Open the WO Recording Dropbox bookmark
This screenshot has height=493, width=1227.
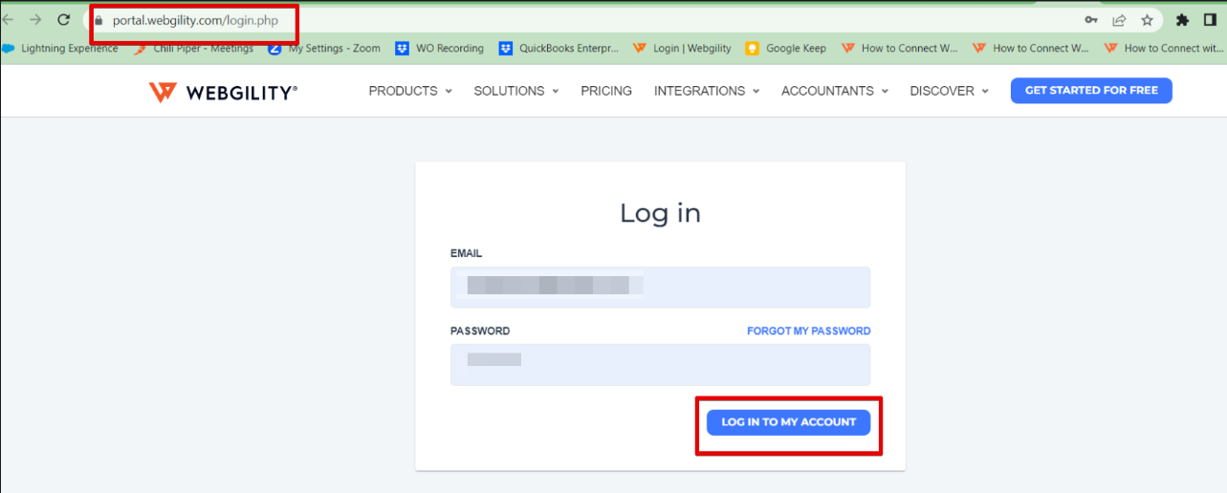pyautogui.click(x=440, y=48)
